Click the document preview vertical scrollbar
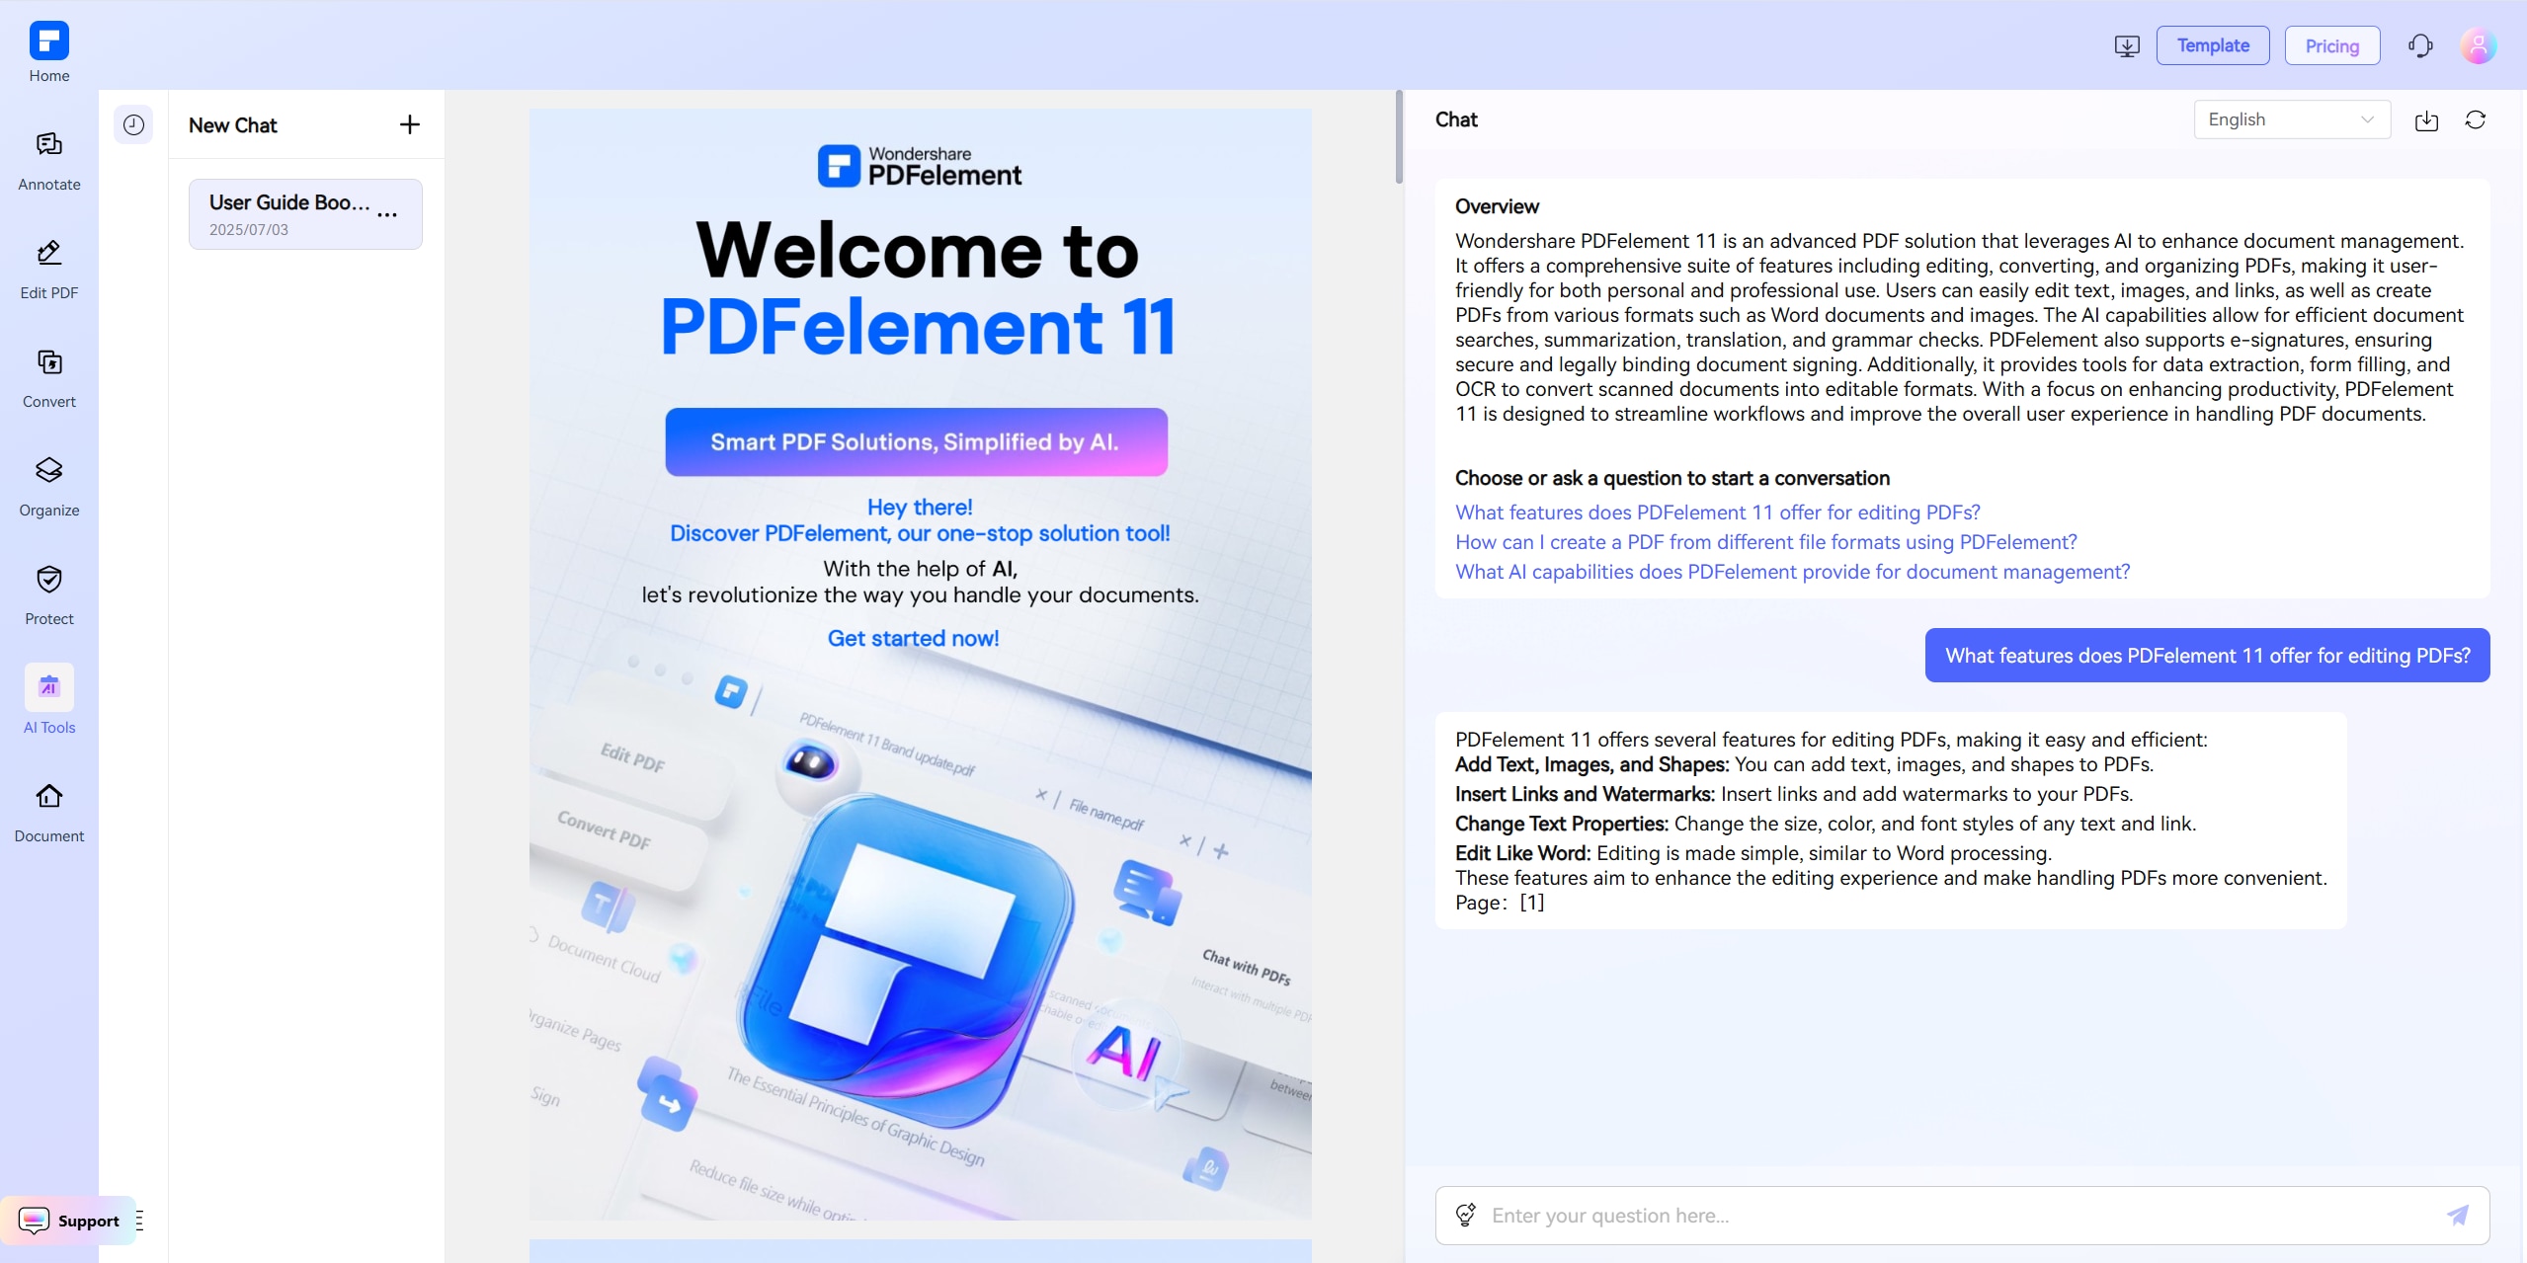 click(1399, 136)
